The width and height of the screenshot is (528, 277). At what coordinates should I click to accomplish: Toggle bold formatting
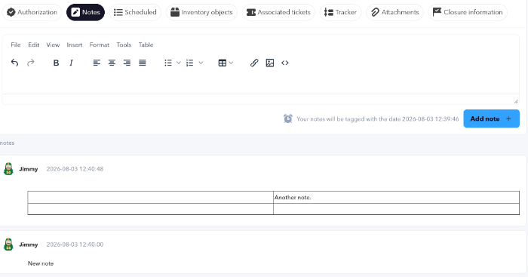pyautogui.click(x=57, y=63)
